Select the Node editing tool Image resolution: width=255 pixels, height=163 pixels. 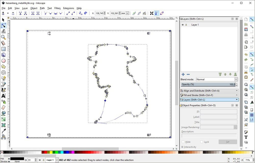coord(3,26)
